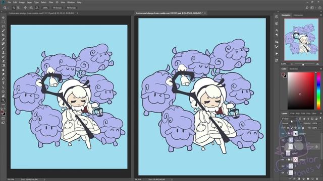Open the layer filter Kind dropdown
Screen dimensions: 323x181
pos(289,119)
